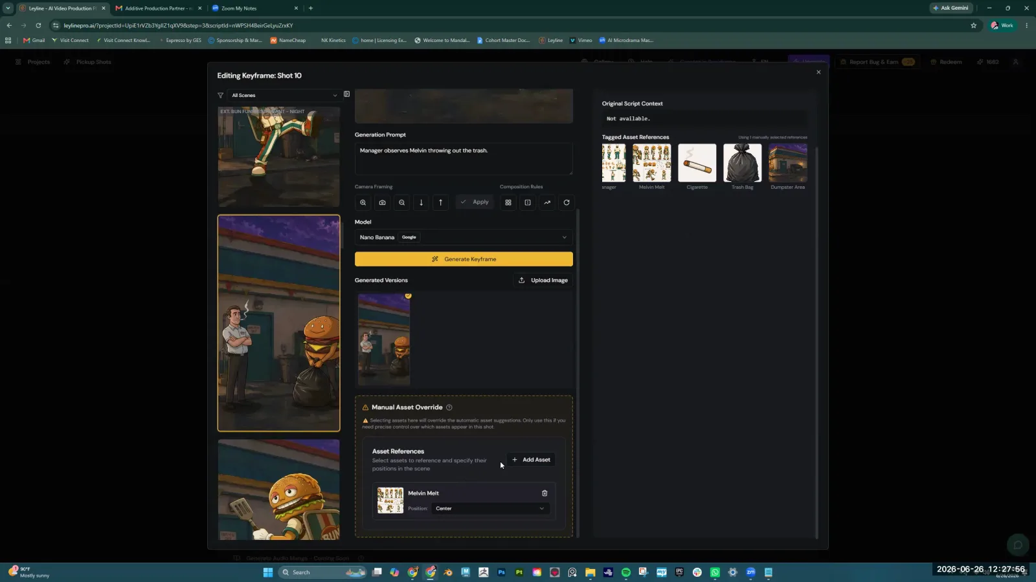The height and width of the screenshot is (582, 1036).
Task: Open the All Scenes filter dropdown
Action: (x=284, y=95)
